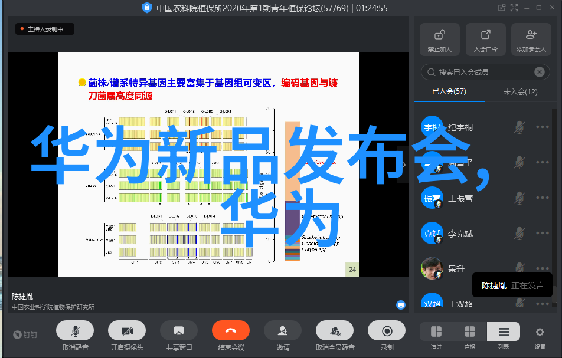Screen dimensions: 562x358
Task: Click the slide page number 24
Action: coord(352,270)
